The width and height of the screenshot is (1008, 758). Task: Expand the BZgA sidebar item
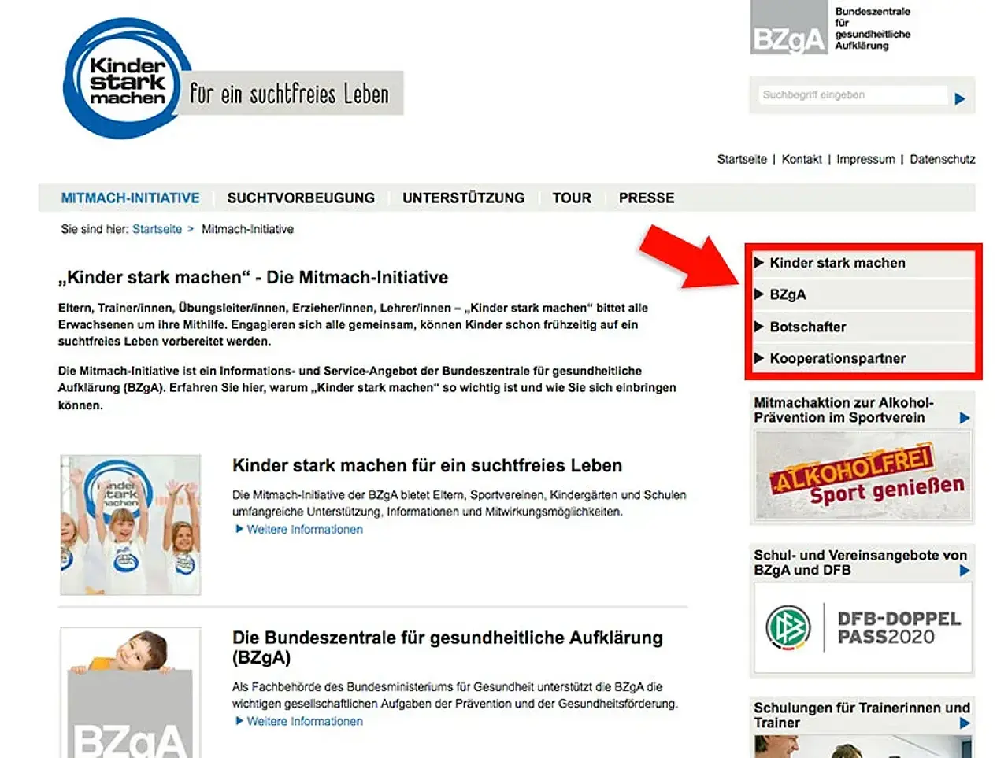coord(787,294)
